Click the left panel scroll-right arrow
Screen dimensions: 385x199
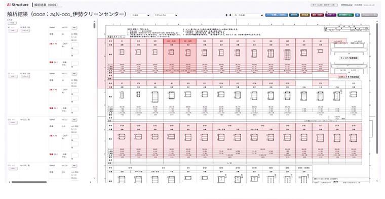tap(90, 182)
